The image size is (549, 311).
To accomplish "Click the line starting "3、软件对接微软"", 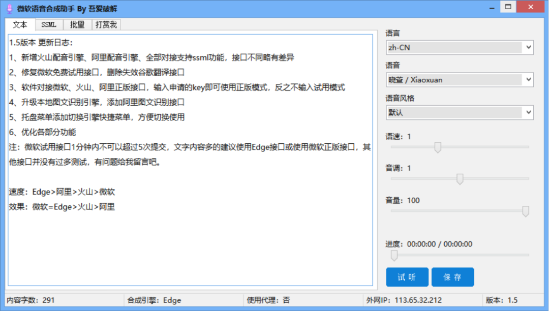I will click(x=177, y=87).
